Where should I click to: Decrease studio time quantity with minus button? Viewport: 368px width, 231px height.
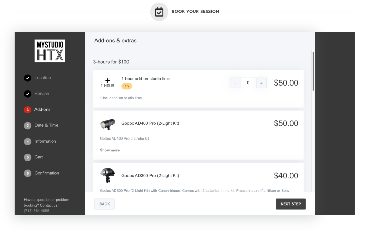(x=235, y=83)
